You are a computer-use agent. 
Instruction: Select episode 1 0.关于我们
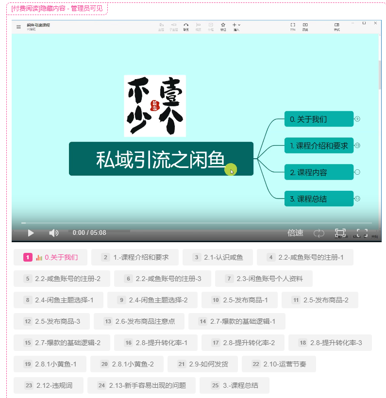50,257
